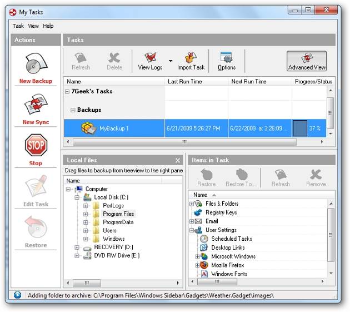Click Refresh in Items in Task toolbar

point(281,177)
